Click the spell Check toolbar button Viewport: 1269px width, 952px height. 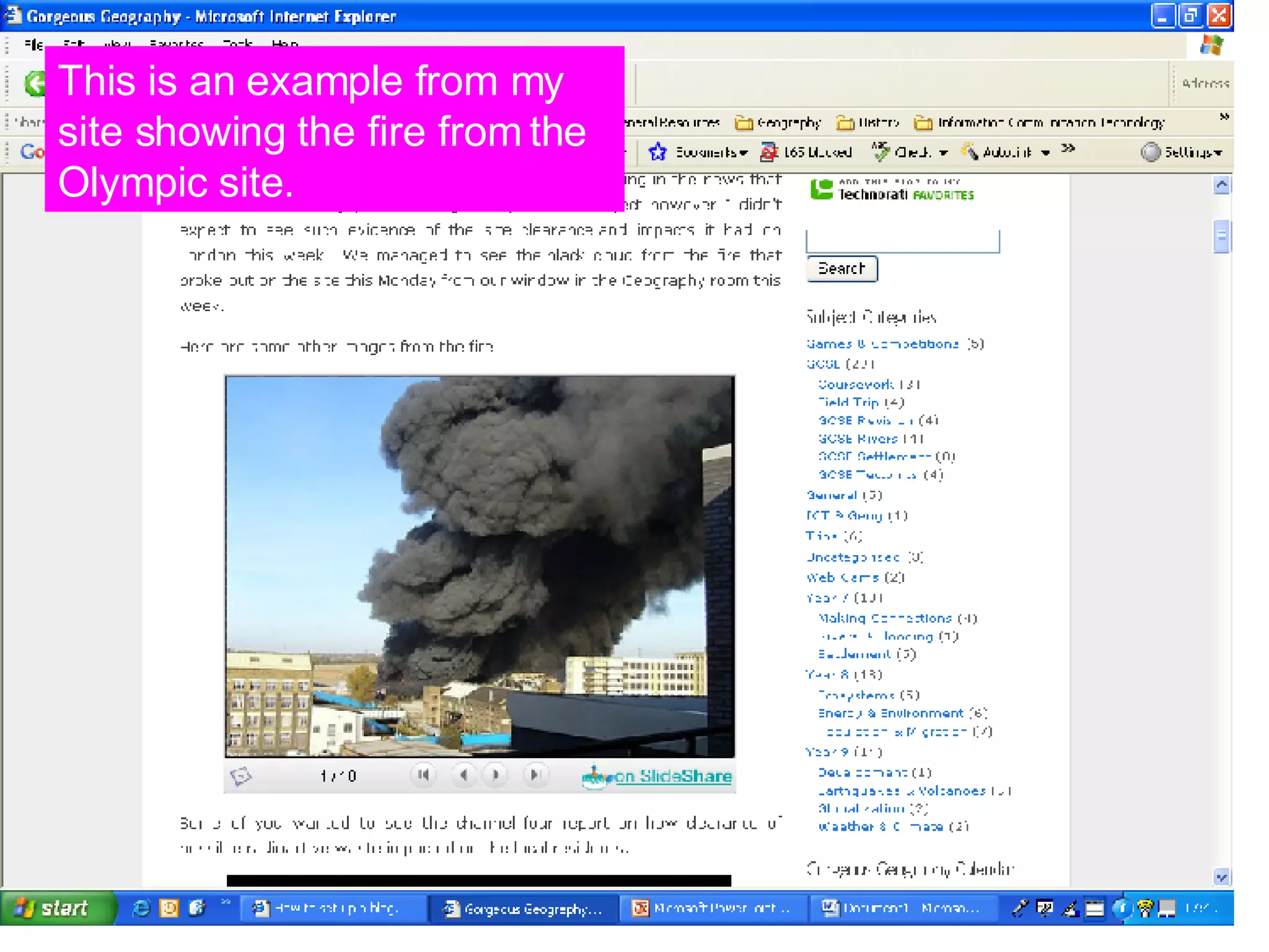pos(901,152)
